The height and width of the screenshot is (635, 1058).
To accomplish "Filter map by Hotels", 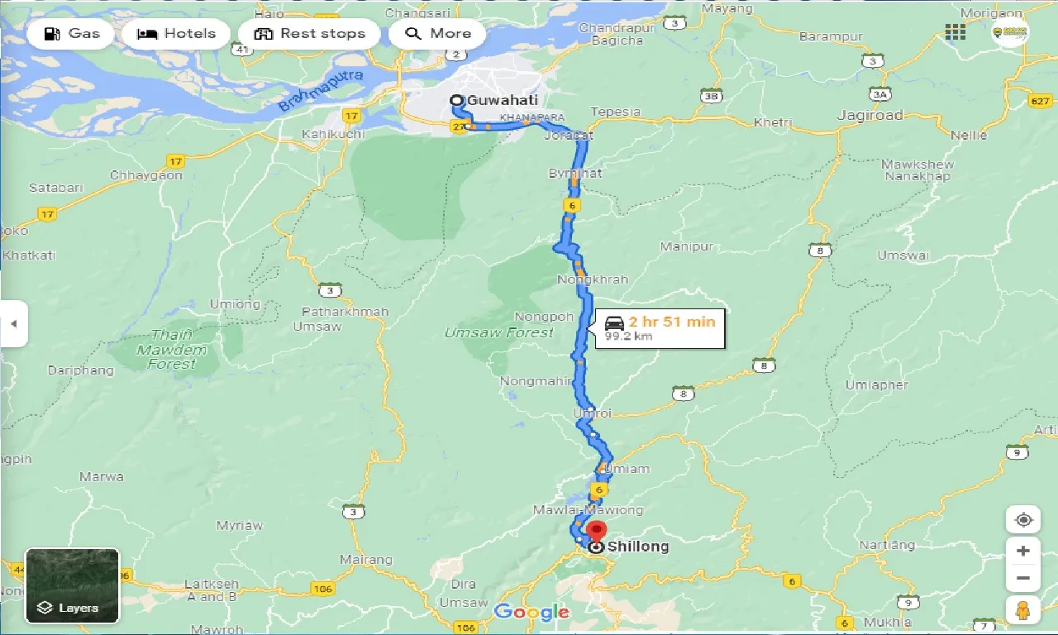I will (176, 34).
